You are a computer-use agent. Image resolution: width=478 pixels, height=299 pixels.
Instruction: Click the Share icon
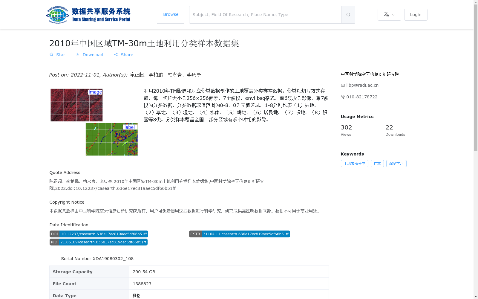coord(116,54)
